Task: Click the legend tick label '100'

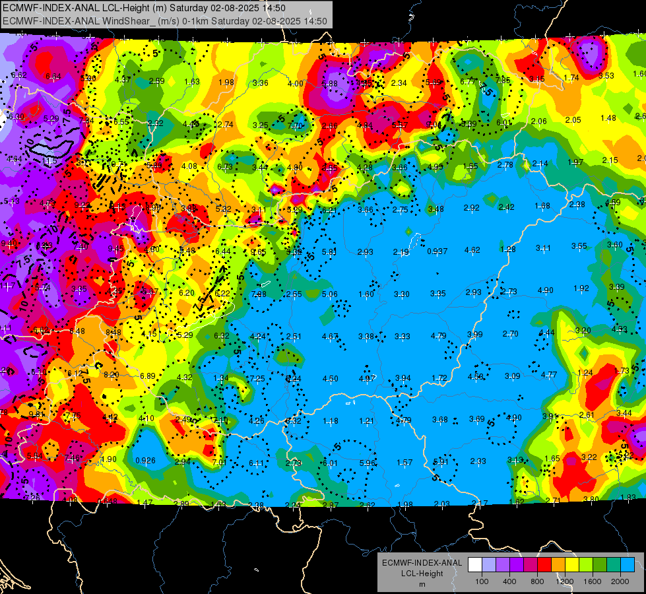Action: pos(482,581)
